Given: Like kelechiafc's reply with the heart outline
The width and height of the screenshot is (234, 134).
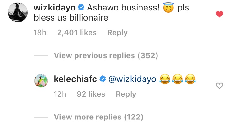Looking at the screenshot, I should [219, 86].
